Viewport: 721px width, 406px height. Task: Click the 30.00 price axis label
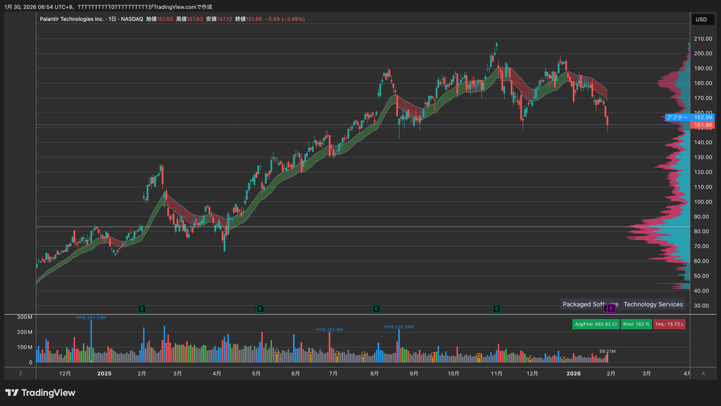coord(701,306)
